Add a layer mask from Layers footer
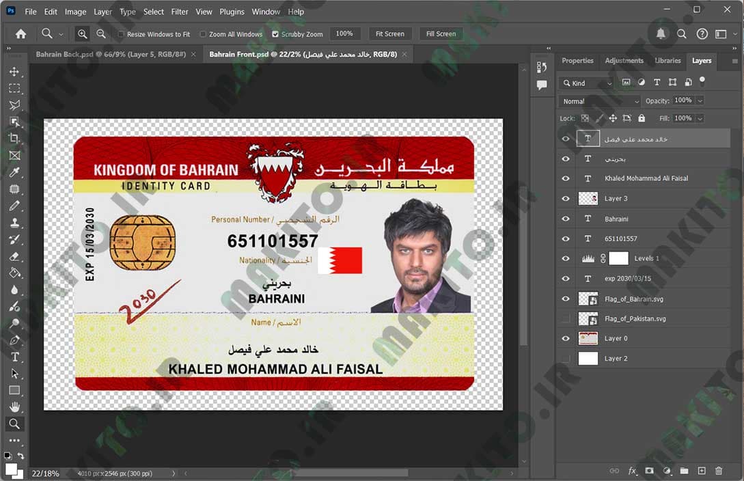The image size is (744, 481). click(649, 471)
